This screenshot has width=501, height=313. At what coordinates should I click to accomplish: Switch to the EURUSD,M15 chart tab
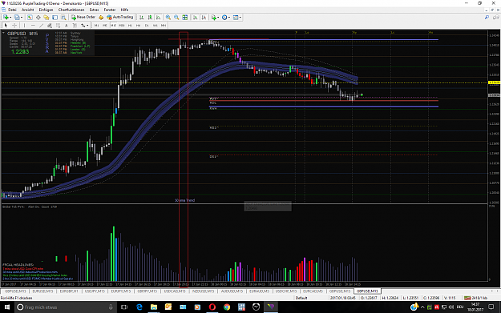click(42, 291)
